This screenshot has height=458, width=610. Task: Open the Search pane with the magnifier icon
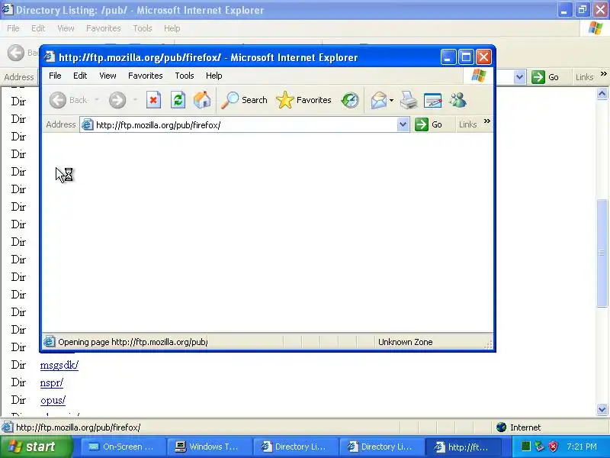[244, 100]
